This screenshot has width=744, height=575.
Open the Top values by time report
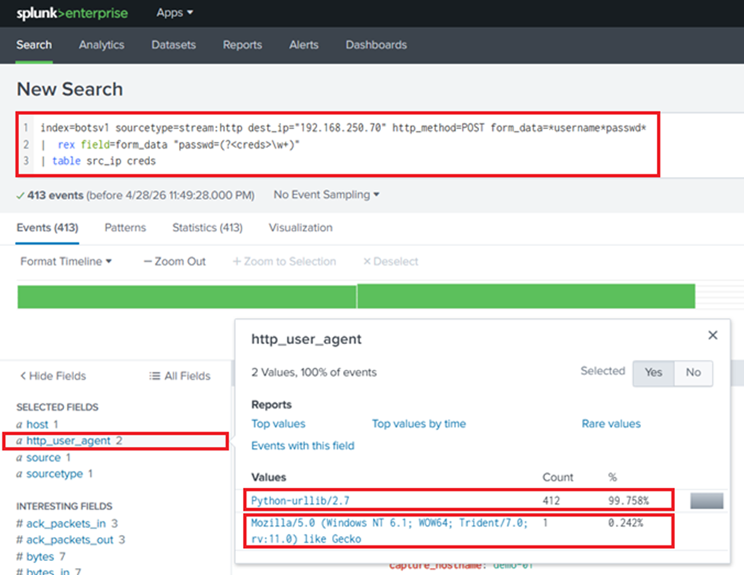(x=419, y=423)
